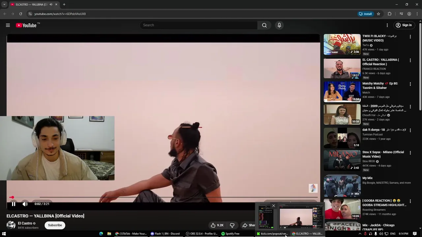This screenshot has height=237, width=422.
Task: Open the ENG language indicator
Action: coord(393,234)
